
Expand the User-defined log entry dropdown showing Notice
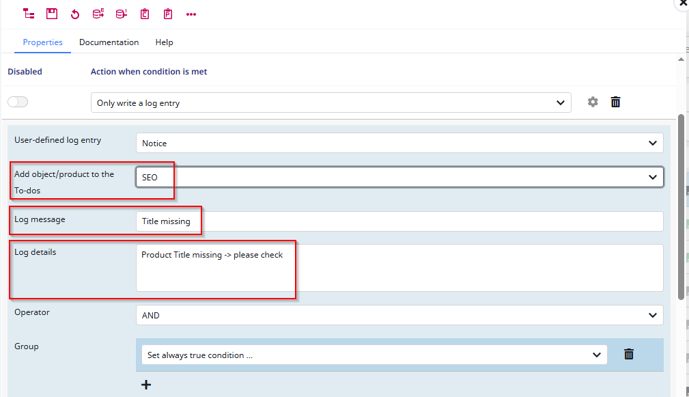[x=399, y=143]
